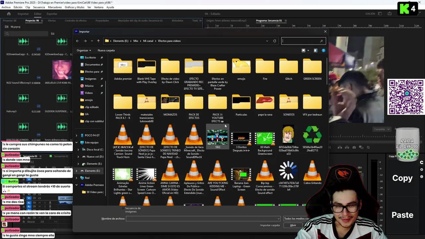Select Banana Joes Laptop Green Screen file

pyautogui.click(x=241, y=179)
